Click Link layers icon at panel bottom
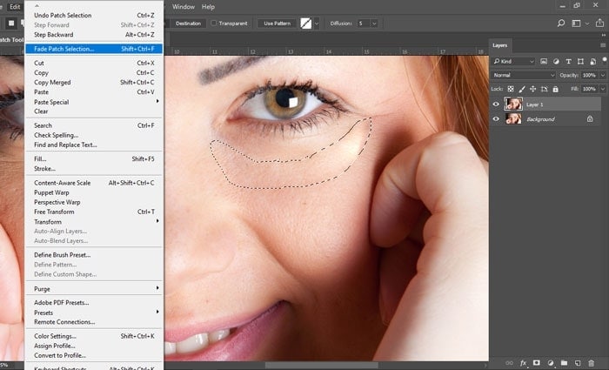 (x=510, y=363)
